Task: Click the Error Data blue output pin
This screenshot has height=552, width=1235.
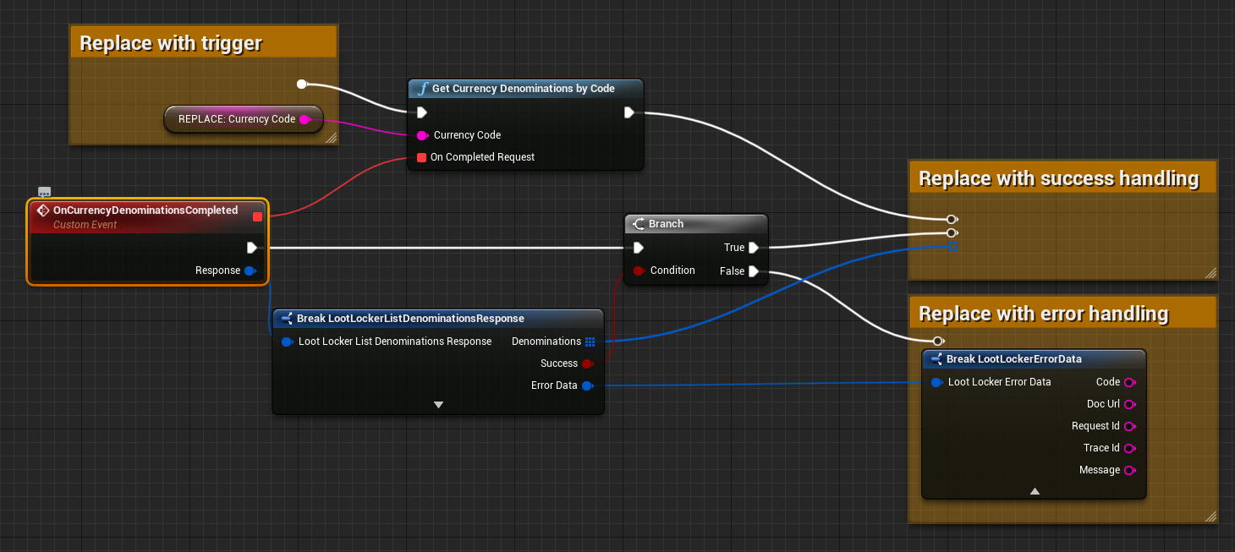Action: point(588,385)
